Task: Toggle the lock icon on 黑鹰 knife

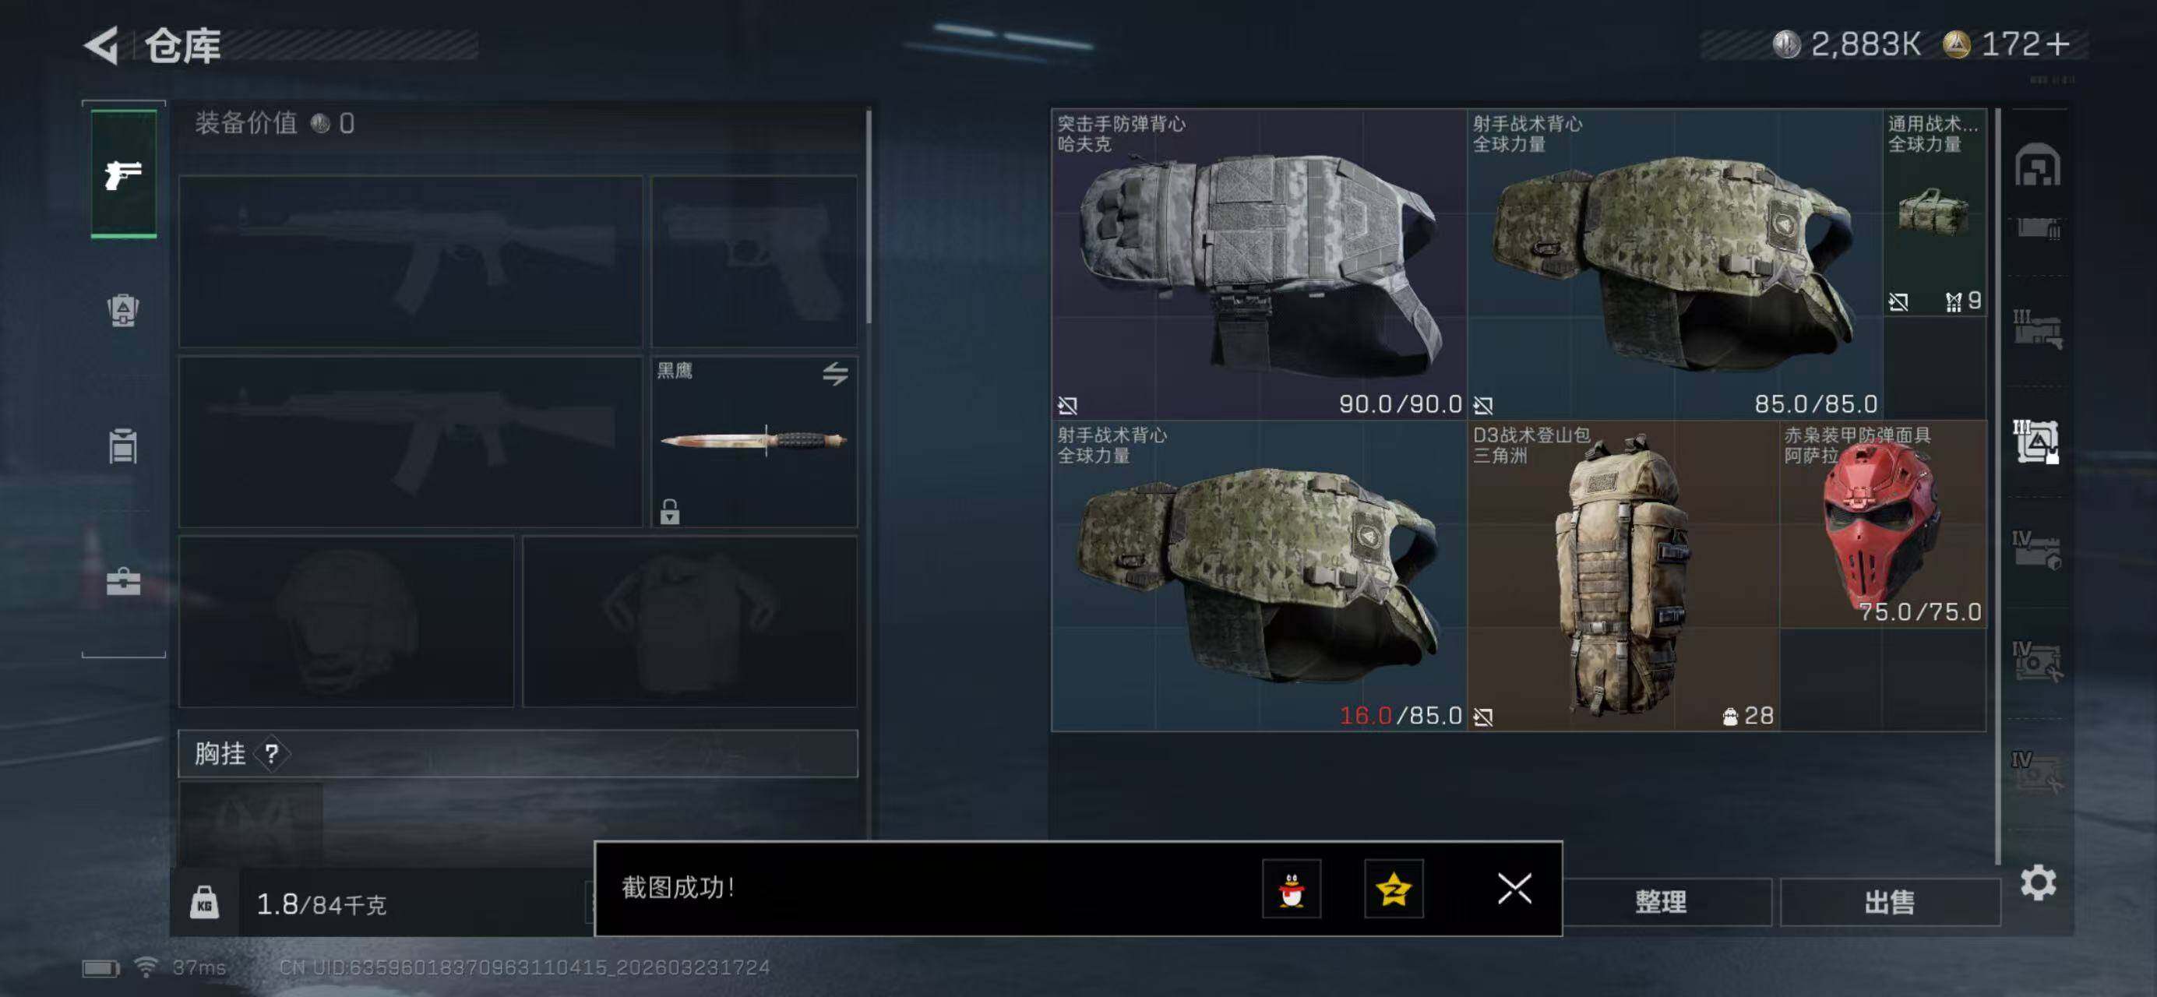Action: (670, 512)
